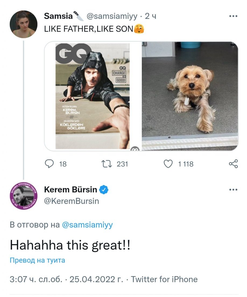Open the GQ magazine cover image

point(93,96)
